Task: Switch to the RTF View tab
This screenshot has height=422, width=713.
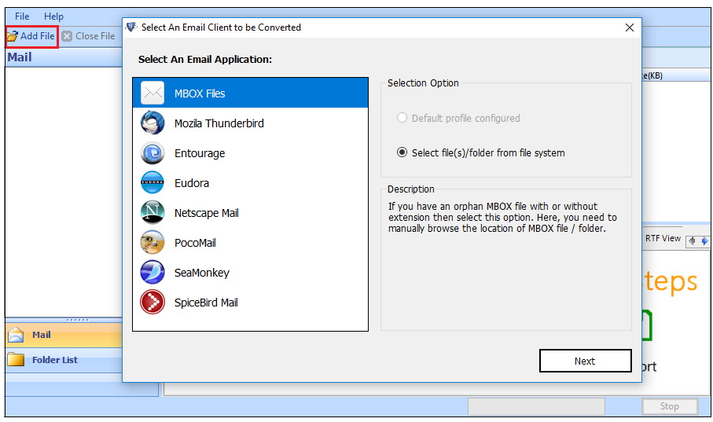Action: 663,238
